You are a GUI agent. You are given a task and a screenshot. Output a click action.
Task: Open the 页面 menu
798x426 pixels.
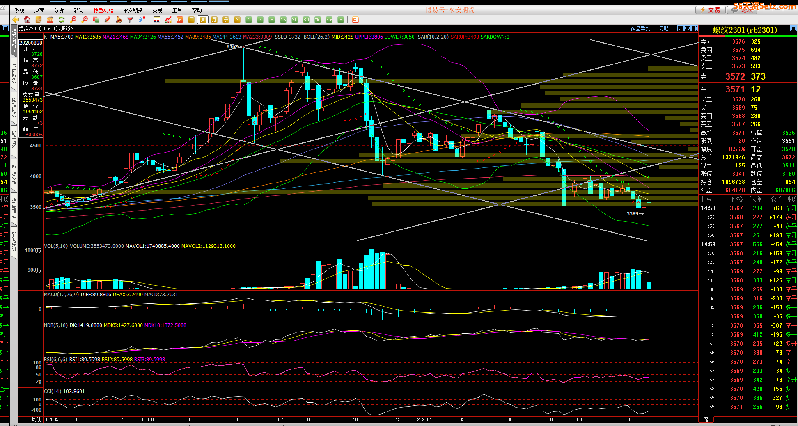click(39, 10)
